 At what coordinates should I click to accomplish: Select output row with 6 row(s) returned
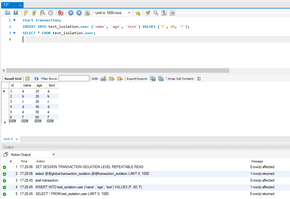point(146,194)
